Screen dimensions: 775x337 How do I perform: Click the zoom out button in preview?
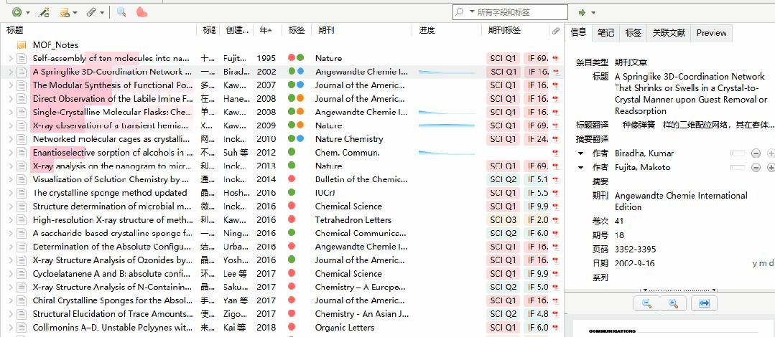646,304
